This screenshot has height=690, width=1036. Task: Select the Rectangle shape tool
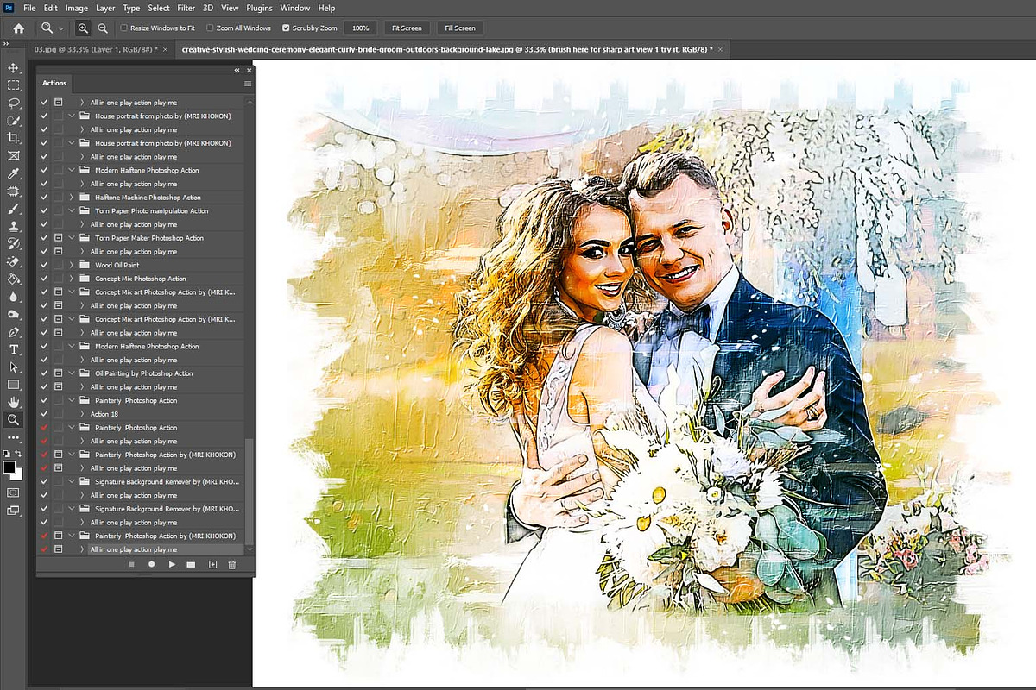[13, 385]
